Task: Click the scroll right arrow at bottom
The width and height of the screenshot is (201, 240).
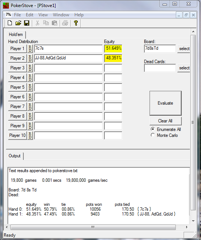Action: tap(187, 227)
